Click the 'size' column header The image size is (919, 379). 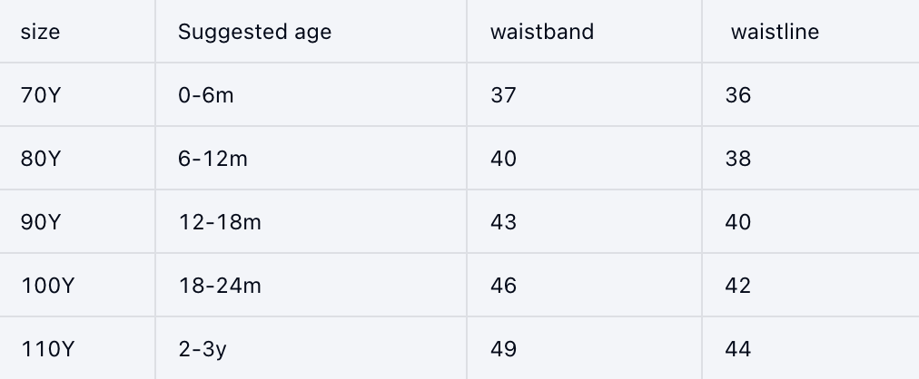[40, 32]
